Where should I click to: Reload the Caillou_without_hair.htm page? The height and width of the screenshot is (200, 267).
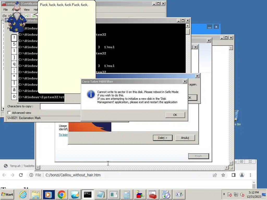point(21,175)
